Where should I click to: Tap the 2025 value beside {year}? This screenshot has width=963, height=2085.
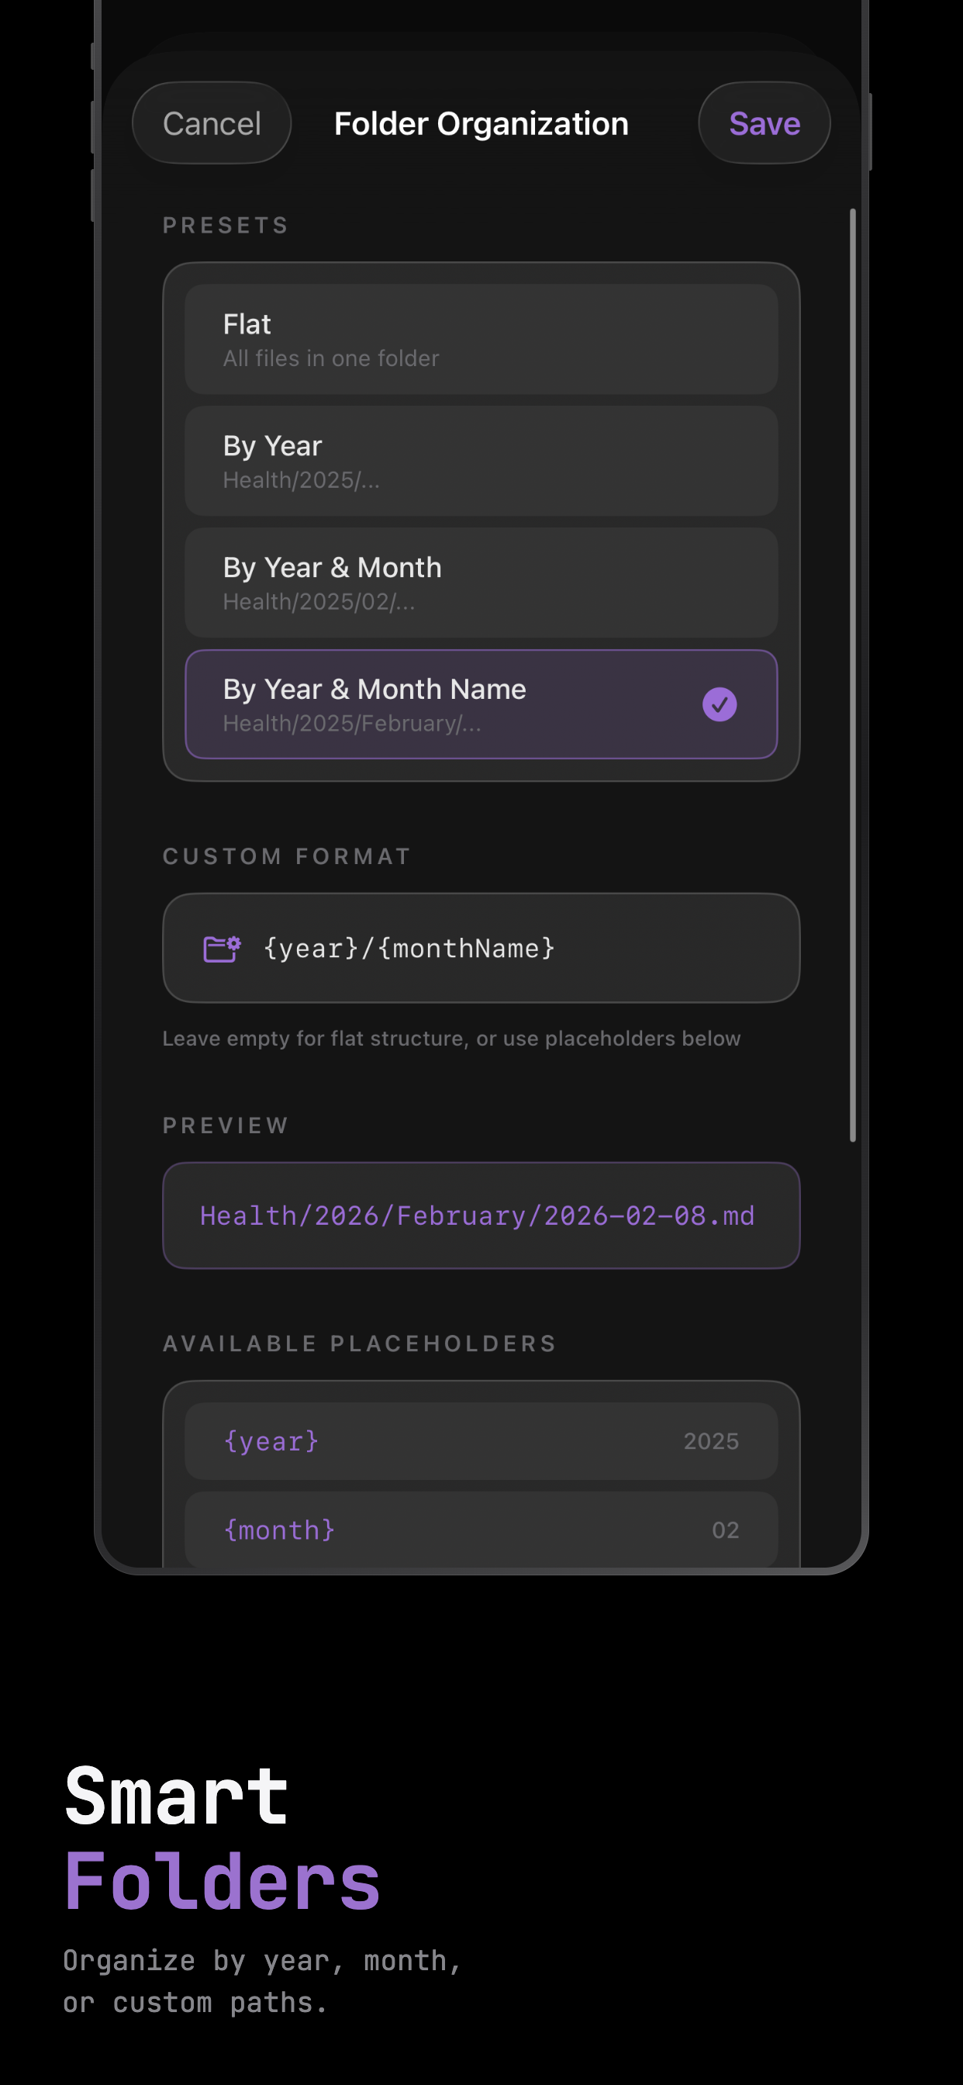711,1440
